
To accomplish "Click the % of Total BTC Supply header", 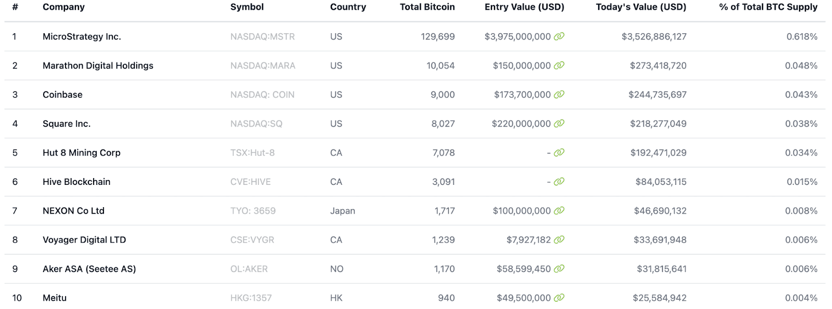I will coord(768,7).
